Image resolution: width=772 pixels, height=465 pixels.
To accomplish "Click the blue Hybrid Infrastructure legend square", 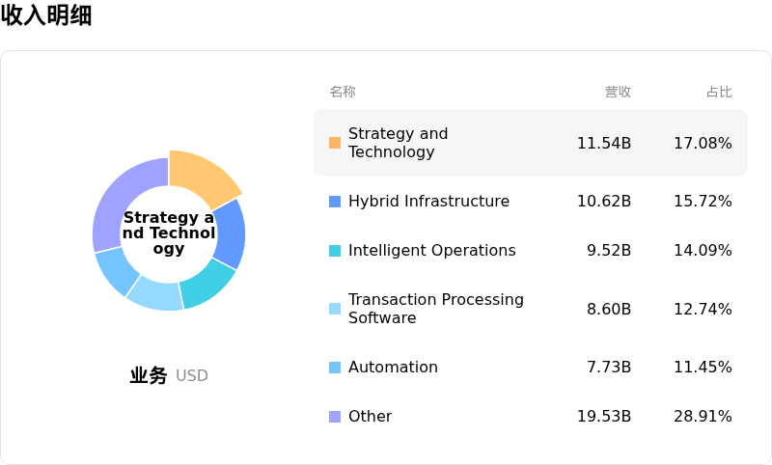I will click(335, 202).
